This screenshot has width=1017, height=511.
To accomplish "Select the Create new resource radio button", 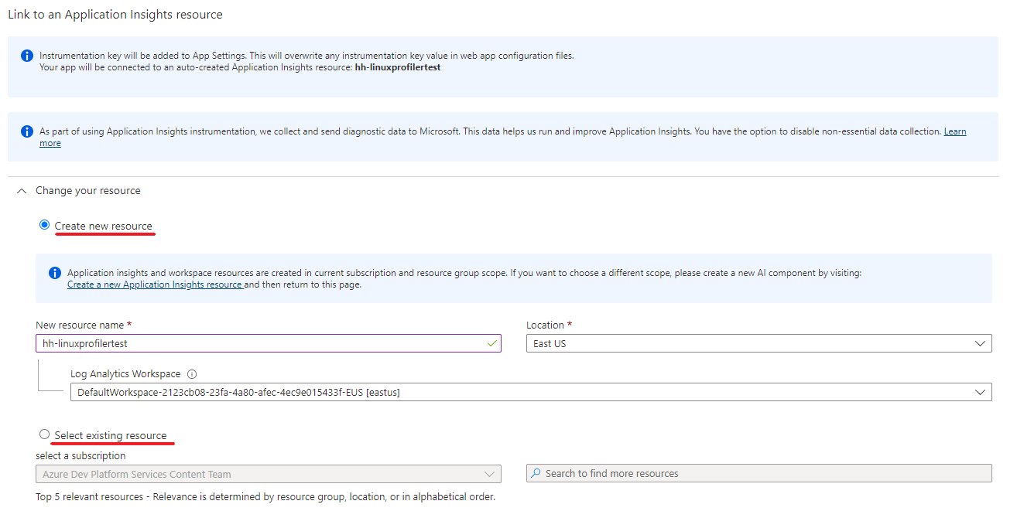I will point(44,225).
